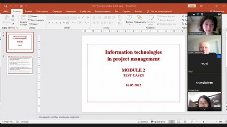The height and width of the screenshot is (127, 227).
Task: Toggle strikethrough abc formatting
Action: (64, 23)
